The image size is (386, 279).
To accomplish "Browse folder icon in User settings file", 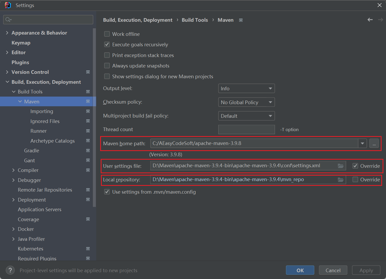I will (x=341, y=166).
